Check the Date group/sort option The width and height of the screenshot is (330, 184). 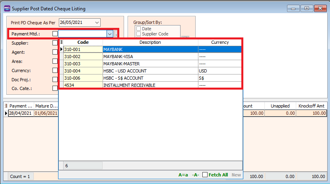point(138,29)
